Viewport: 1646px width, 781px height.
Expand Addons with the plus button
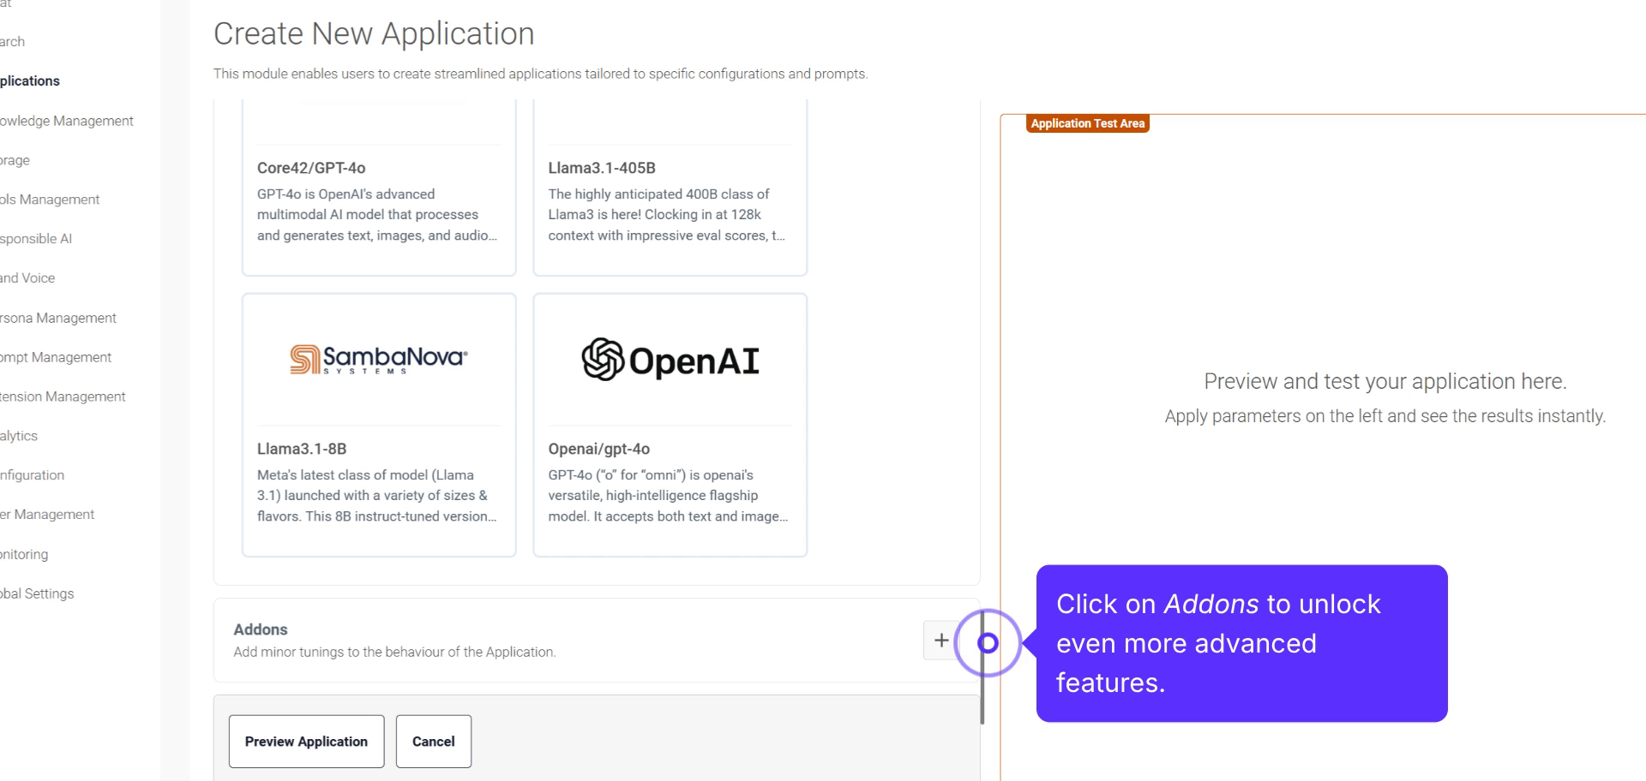click(940, 641)
